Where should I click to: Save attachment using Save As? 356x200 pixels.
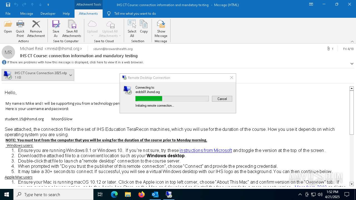pyautogui.click(x=56, y=29)
